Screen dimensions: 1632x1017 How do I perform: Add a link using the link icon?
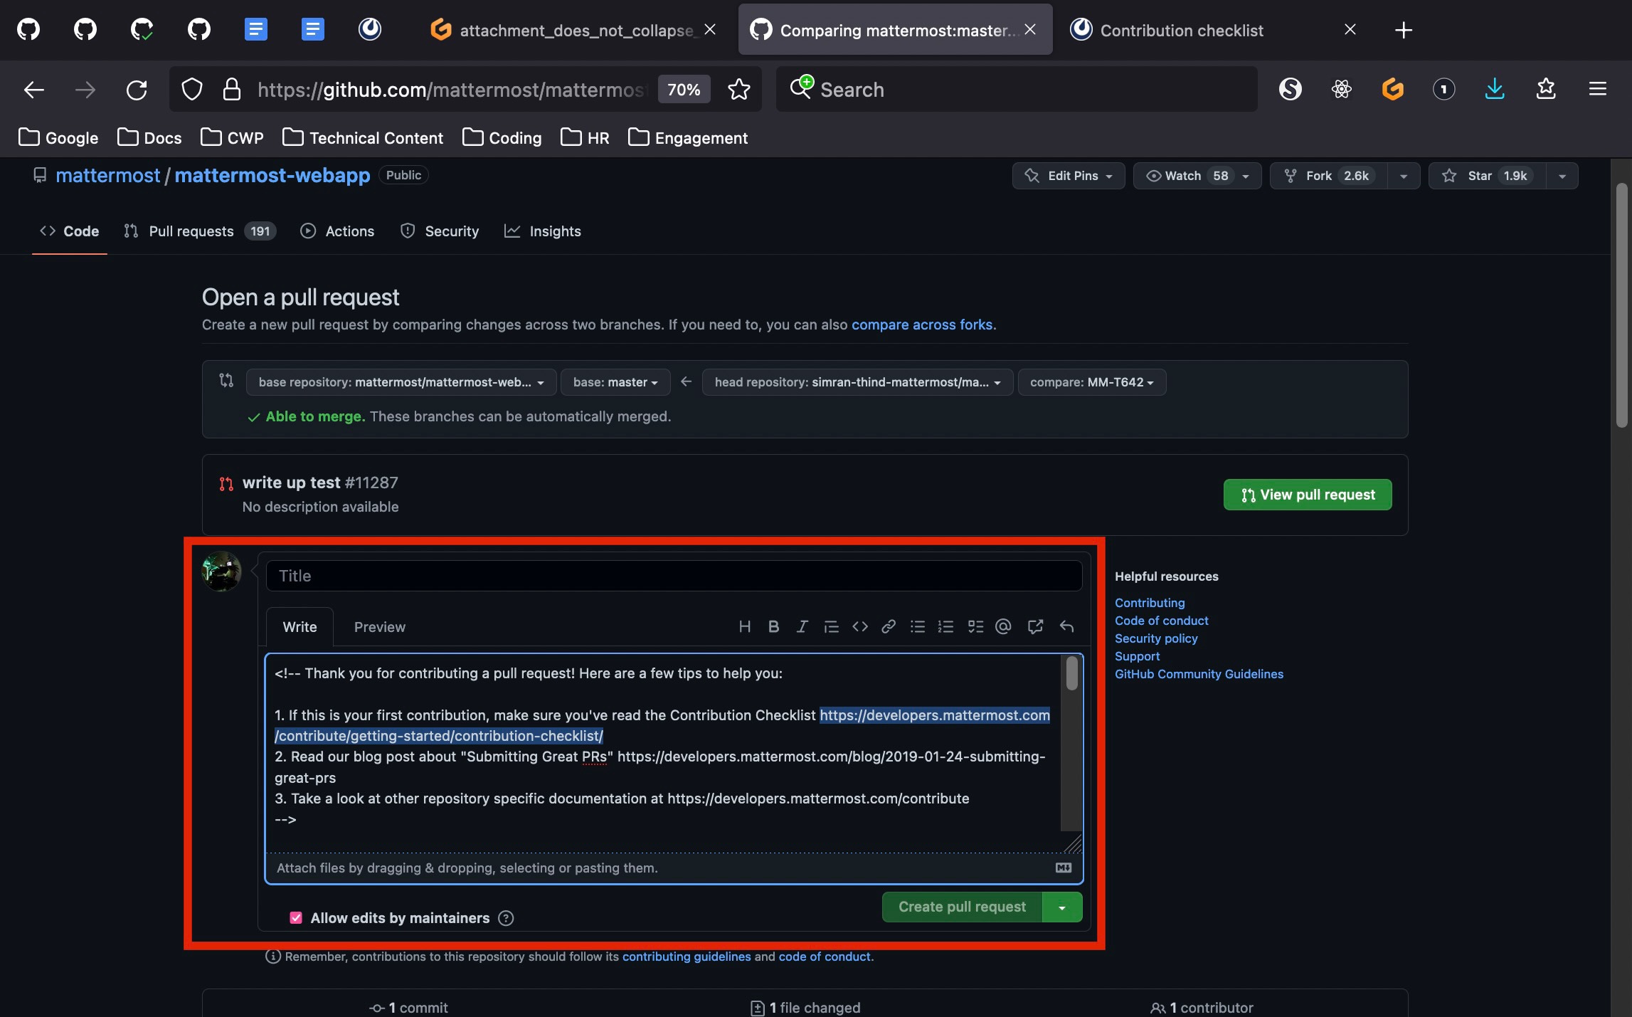point(889,626)
